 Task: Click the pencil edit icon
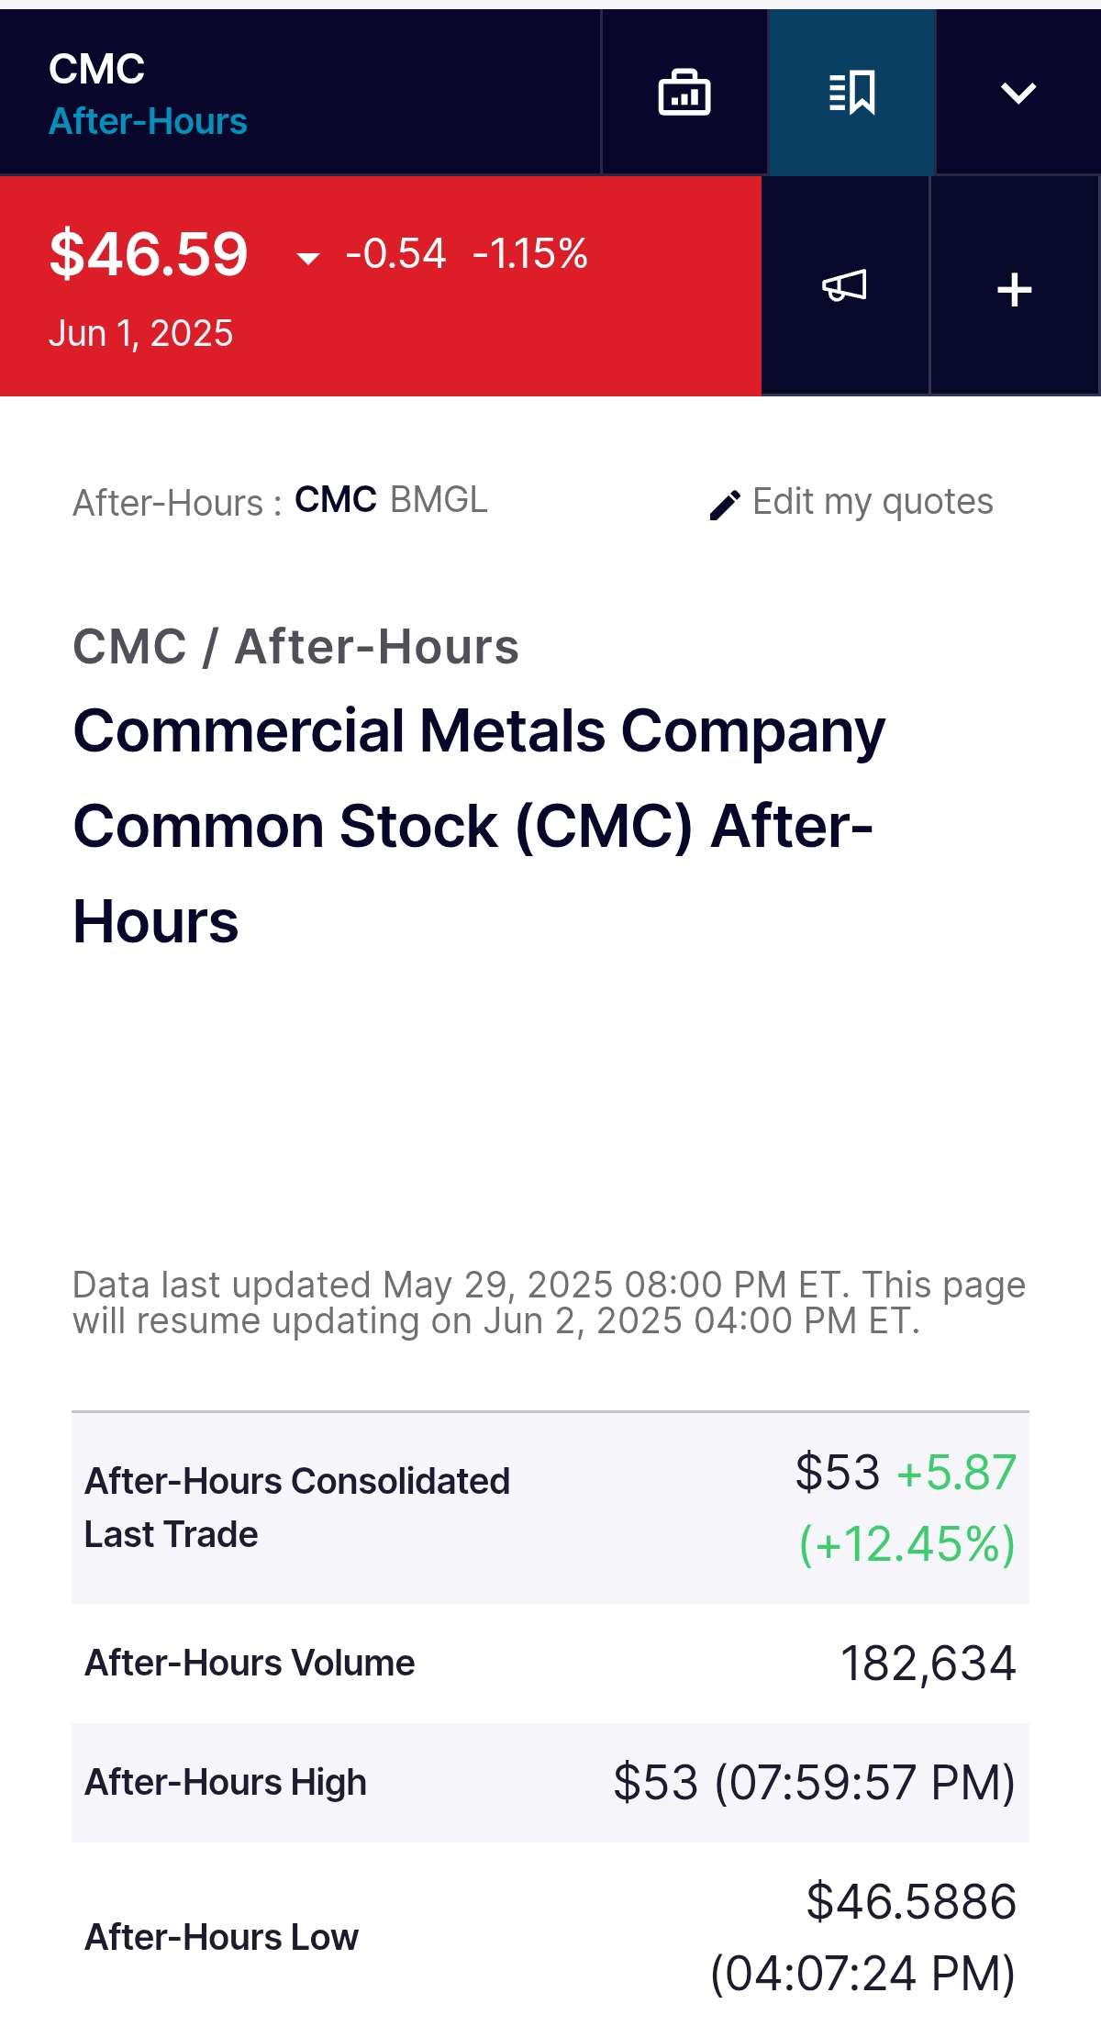(x=725, y=505)
